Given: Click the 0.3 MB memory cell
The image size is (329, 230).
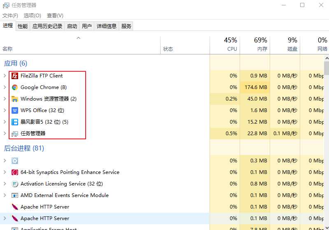Looking at the screenshot, I should tap(255, 161).
